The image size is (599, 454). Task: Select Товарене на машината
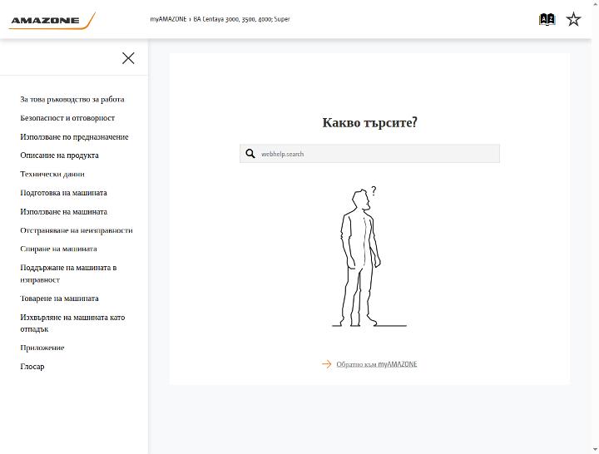tap(60, 299)
